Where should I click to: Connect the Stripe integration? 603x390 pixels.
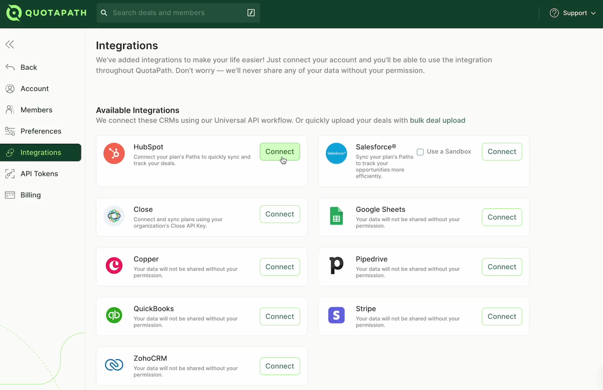pyautogui.click(x=502, y=317)
